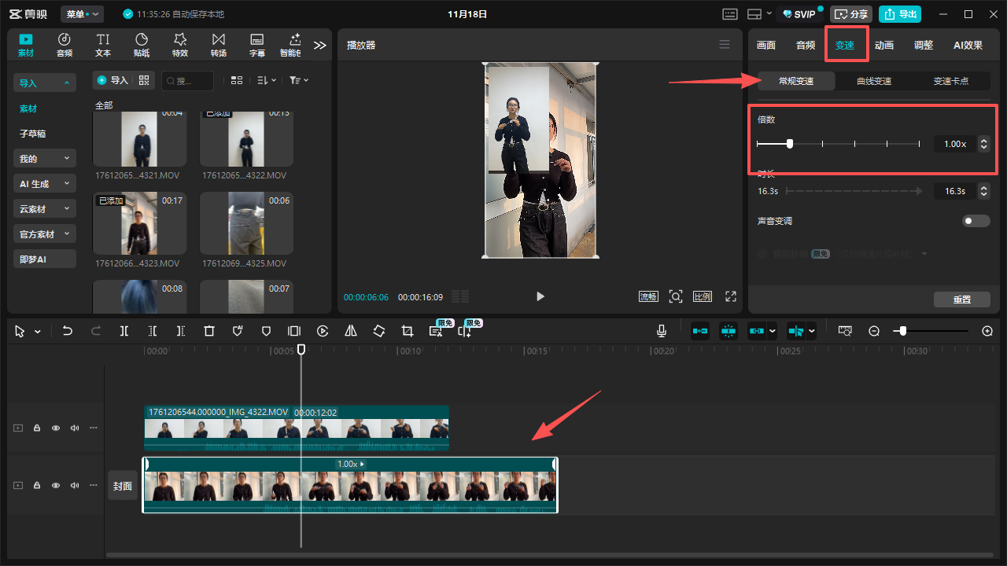Viewport: 1007px width, 566px height.
Task: Open the microphone voice-over recorder
Action: tap(662, 331)
